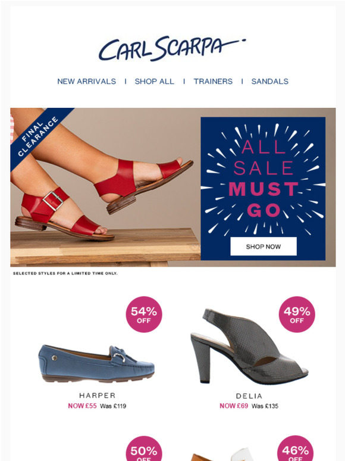Open the Sandals category
Viewport: 345px width, 461px height.
click(270, 82)
